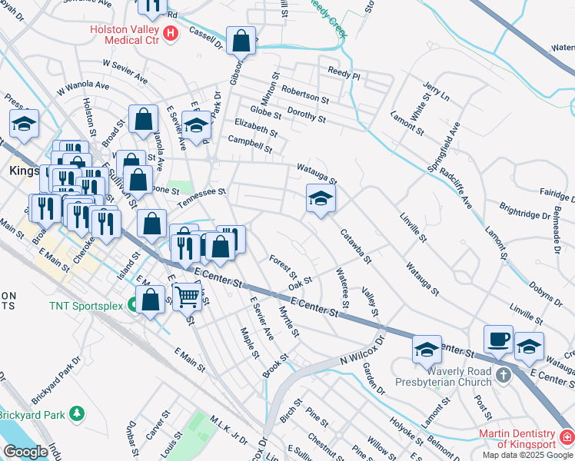Screen dimensions: 575x461
Task: Select the Robertson St street label
Action: click(x=305, y=95)
